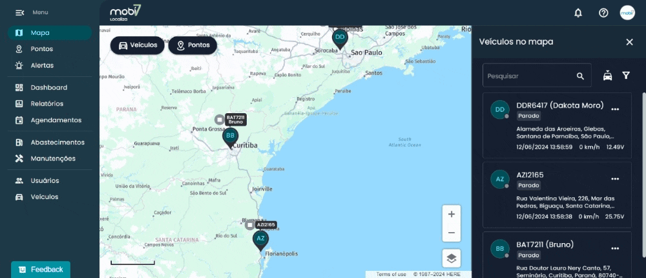
Task: Click timestamp 12/06/2024 13:58:59
Action: (544, 147)
